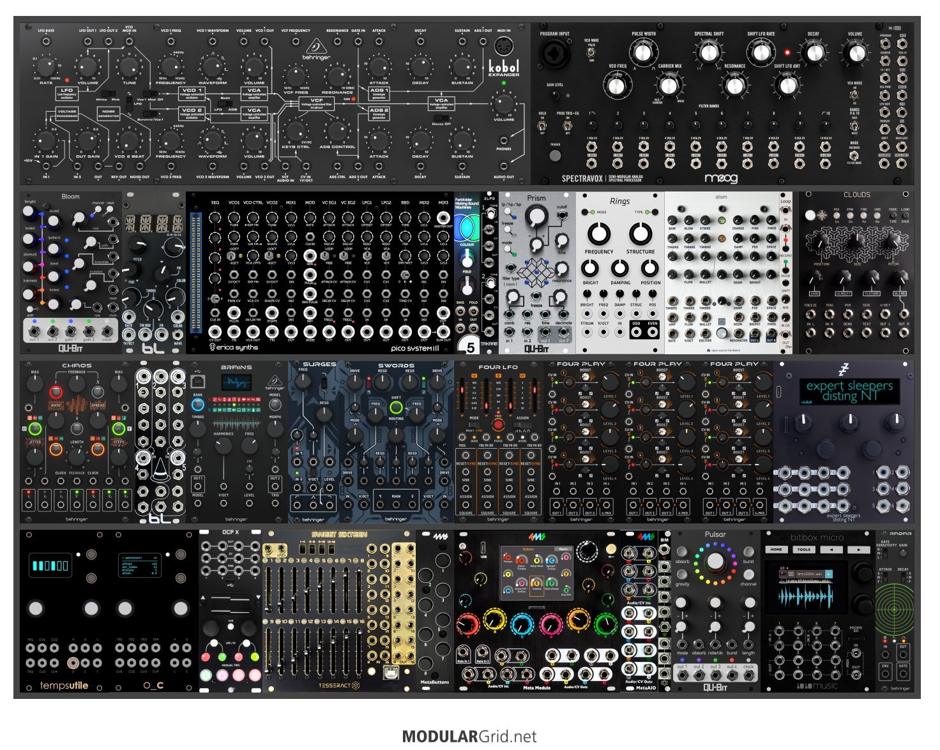
Task: Click the Program Input combo jack on Spectravox
Action: pyautogui.click(x=555, y=54)
